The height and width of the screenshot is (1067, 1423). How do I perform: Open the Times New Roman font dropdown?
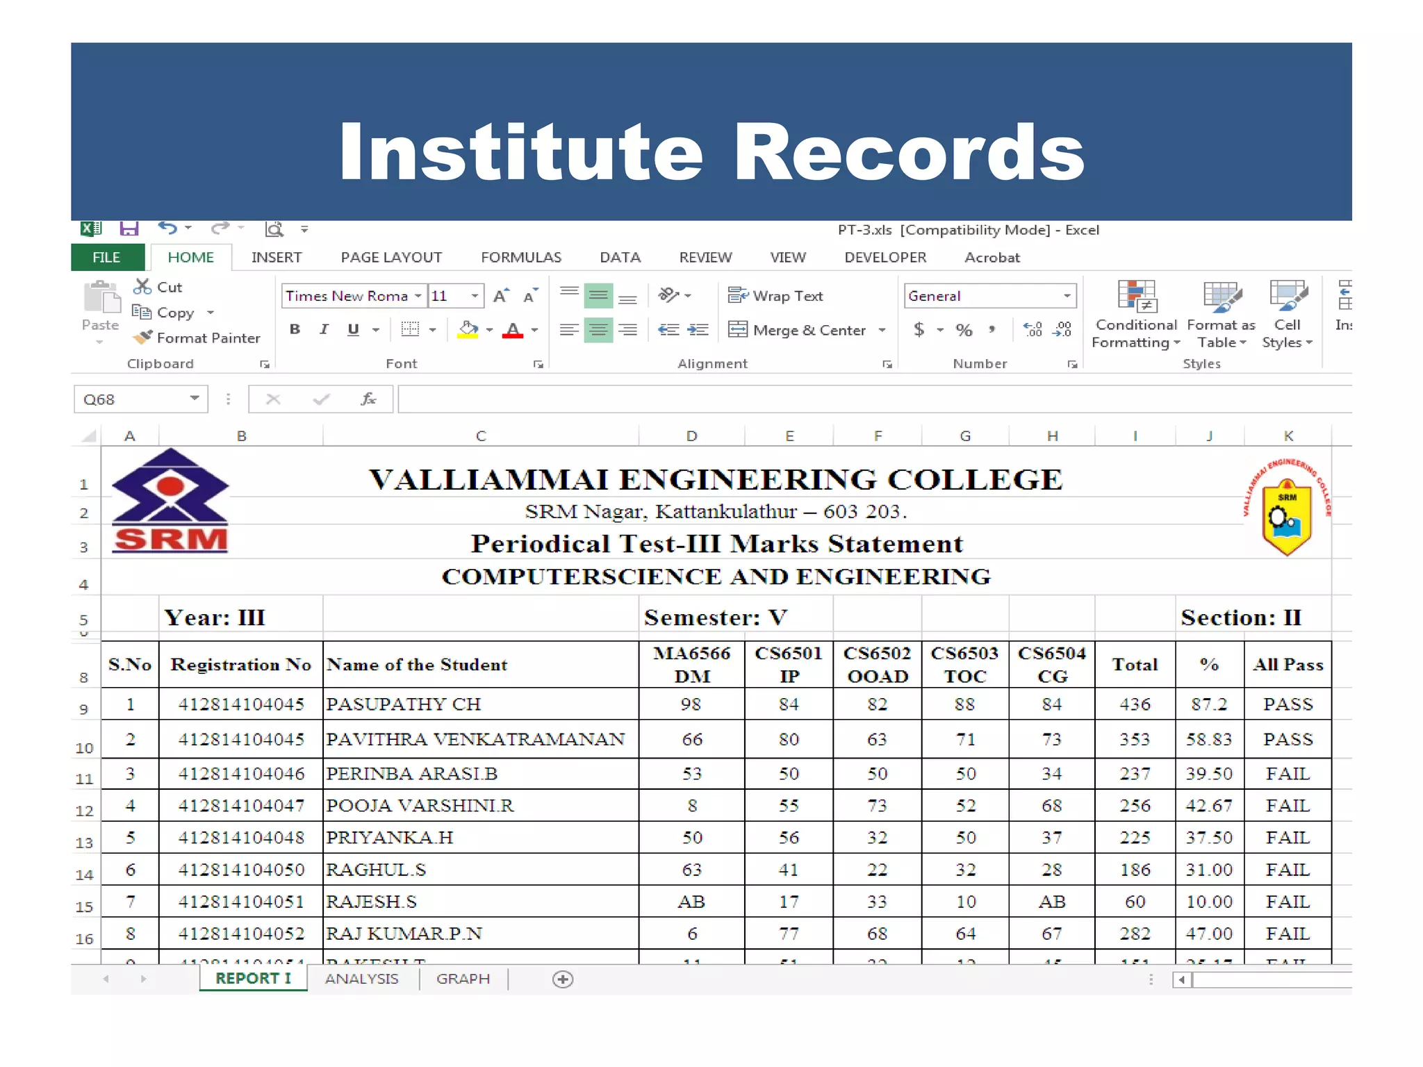418,296
